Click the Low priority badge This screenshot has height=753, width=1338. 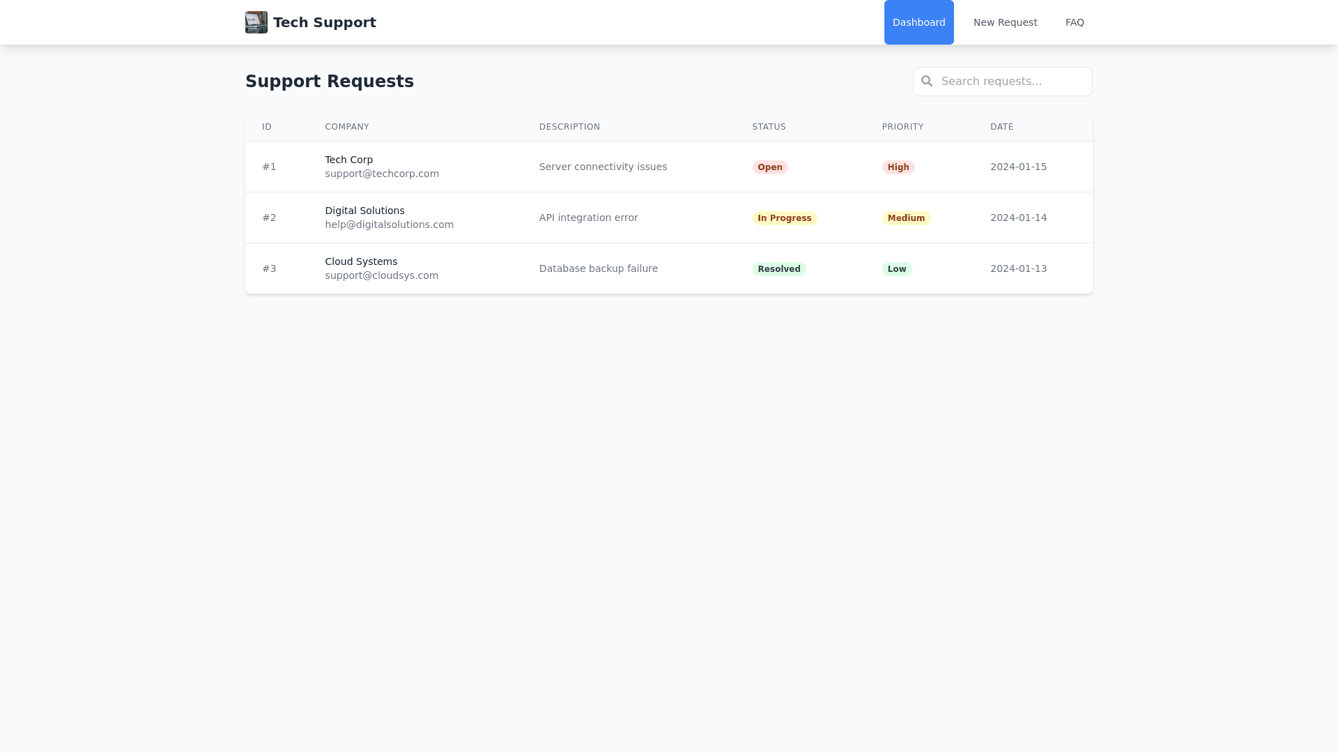click(x=896, y=269)
